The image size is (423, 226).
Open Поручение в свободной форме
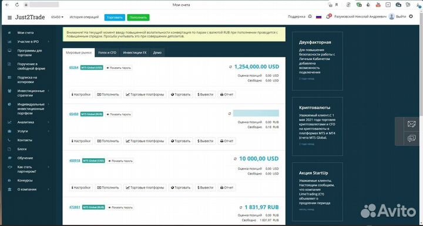(31, 66)
